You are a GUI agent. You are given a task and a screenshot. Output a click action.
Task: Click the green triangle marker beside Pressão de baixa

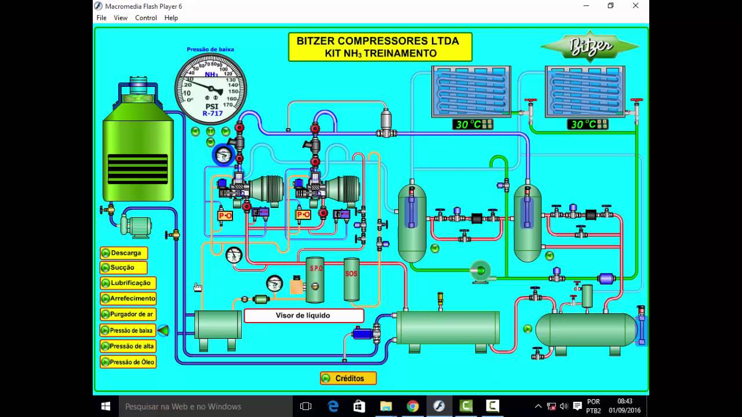[163, 331]
